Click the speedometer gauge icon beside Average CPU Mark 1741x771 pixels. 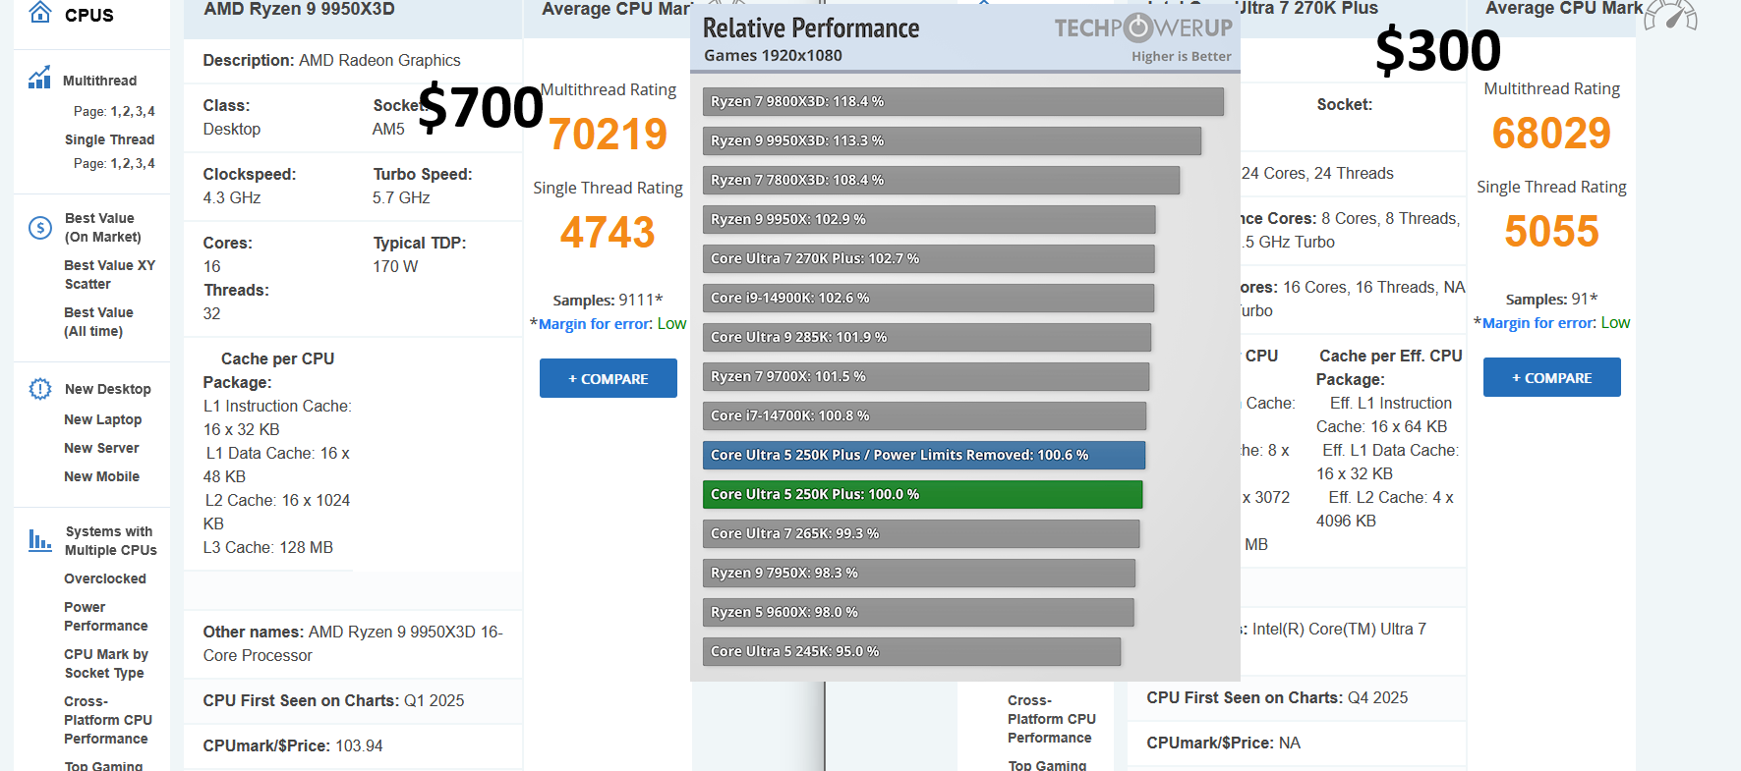pyautogui.click(x=1671, y=15)
